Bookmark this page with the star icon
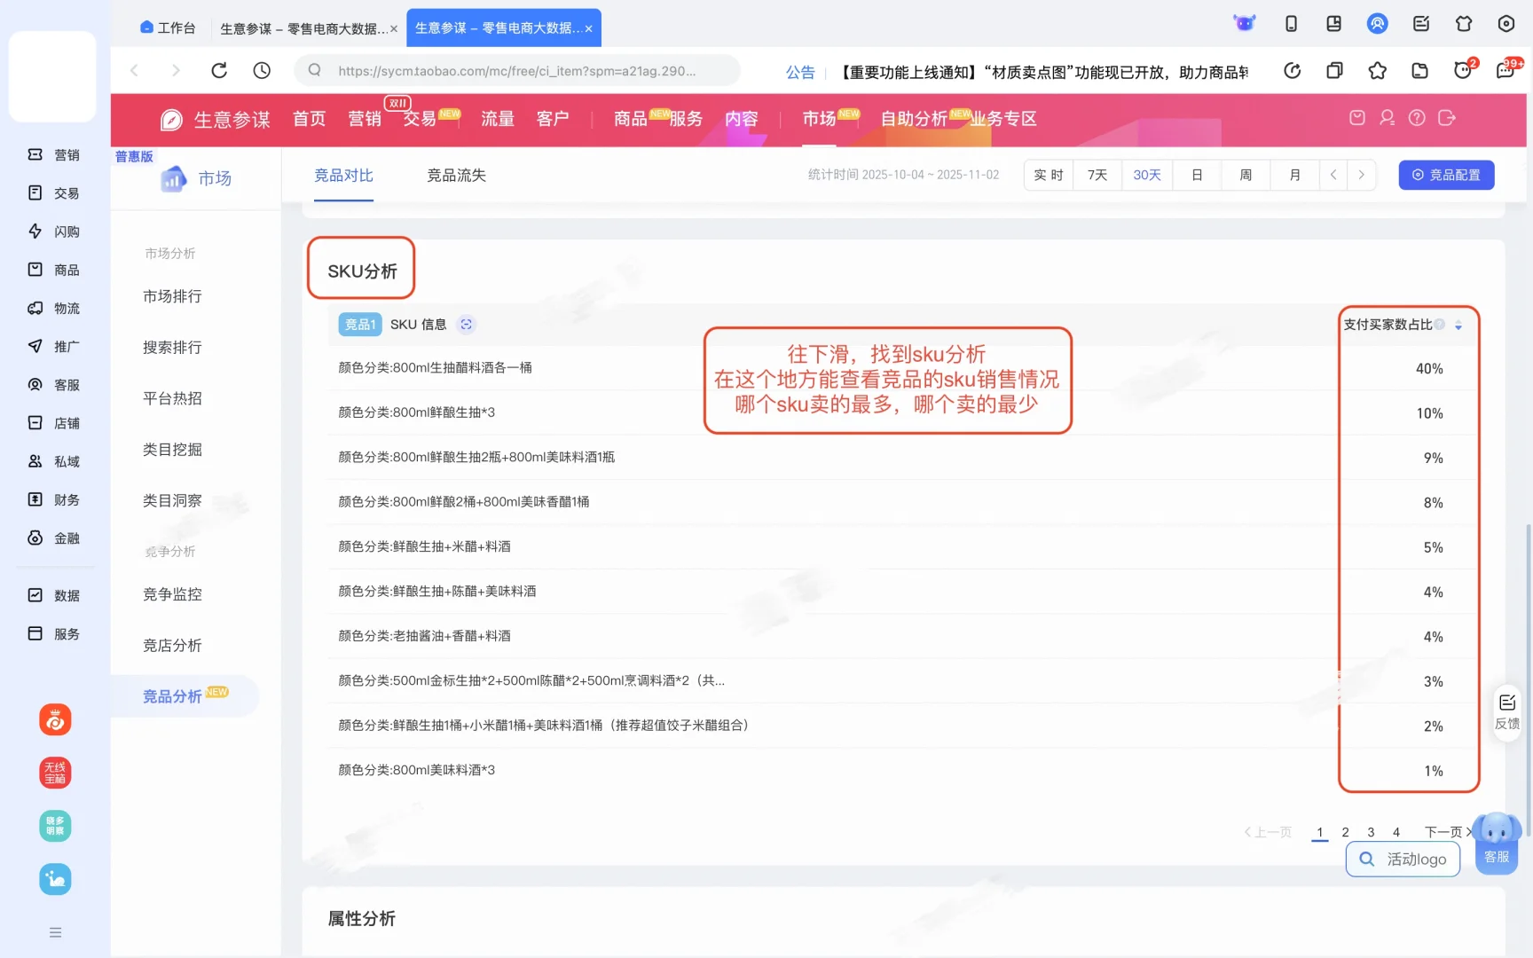The width and height of the screenshot is (1533, 958). tap(1378, 71)
